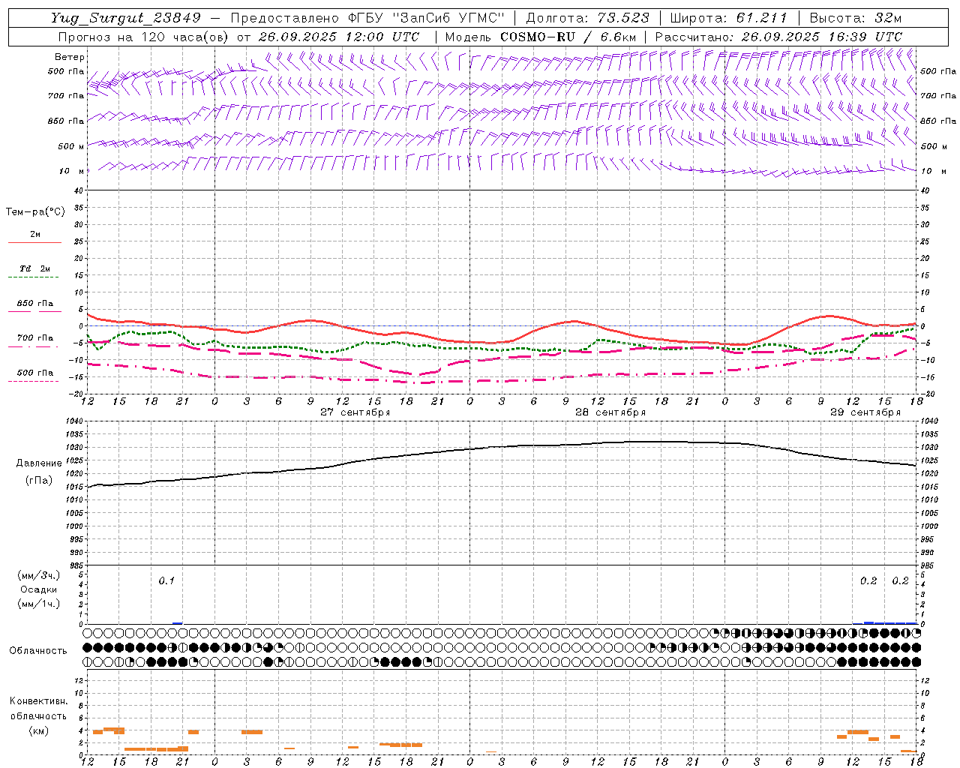Click the date label "29 сентября"

(865, 412)
